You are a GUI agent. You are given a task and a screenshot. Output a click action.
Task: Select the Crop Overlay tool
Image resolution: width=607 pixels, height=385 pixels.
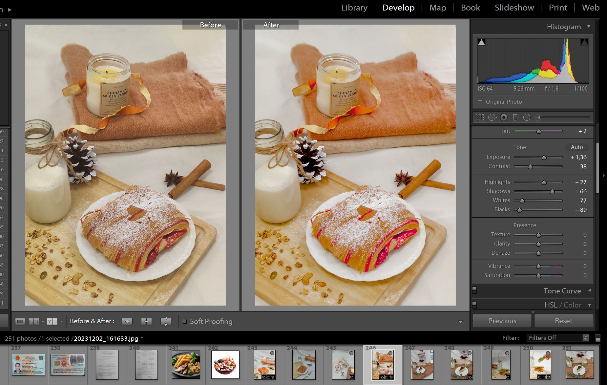click(x=480, y=117)
